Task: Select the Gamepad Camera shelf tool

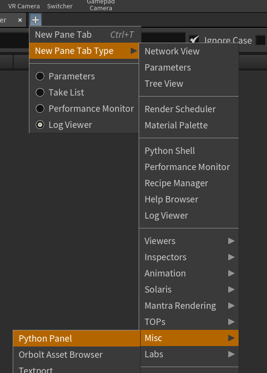Action: coord(101,5)
